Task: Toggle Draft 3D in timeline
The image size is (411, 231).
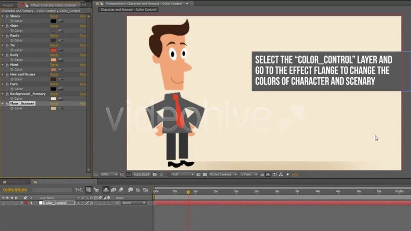Action: pyautogui.click(x=96, y=190)
